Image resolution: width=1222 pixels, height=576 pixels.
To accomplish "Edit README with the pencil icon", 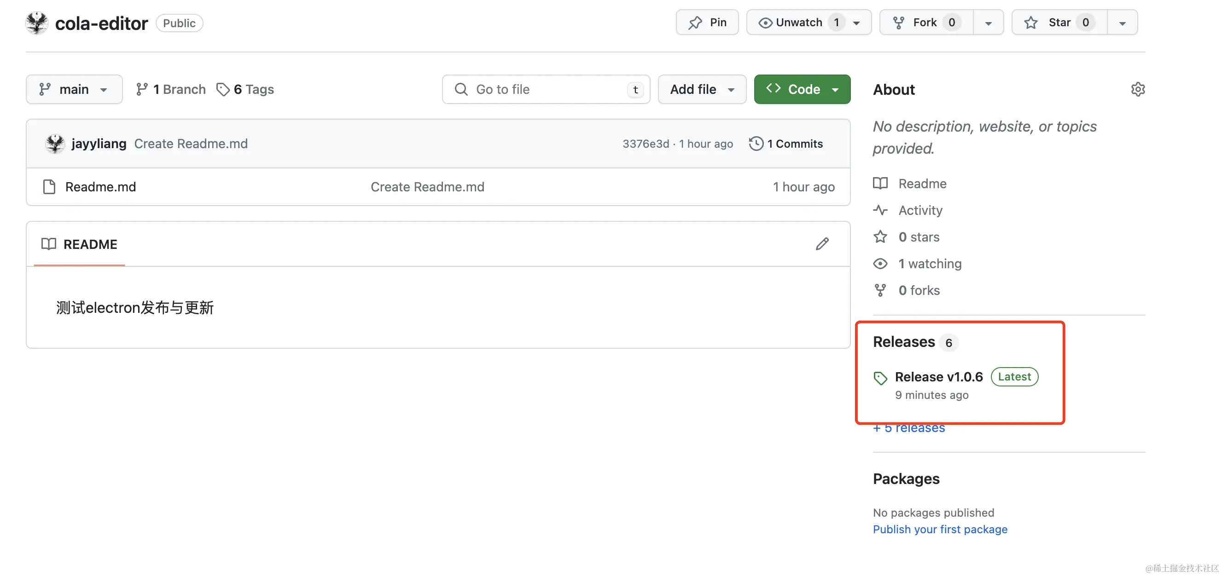I will tap(822, 244).
